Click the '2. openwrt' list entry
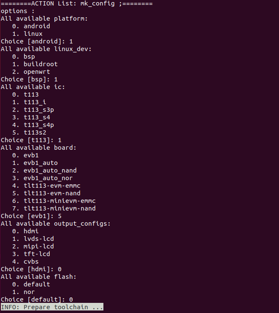 (x=31, y=72)
